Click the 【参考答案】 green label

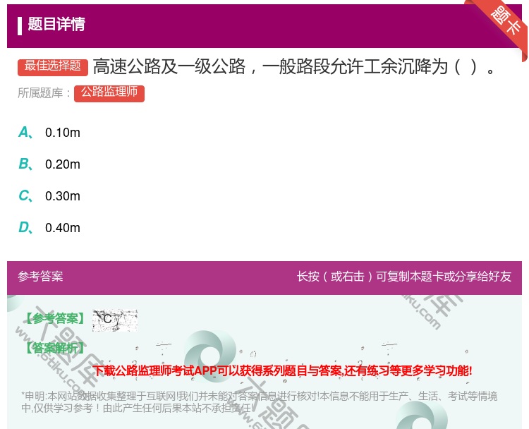click(x=54, y=318)
